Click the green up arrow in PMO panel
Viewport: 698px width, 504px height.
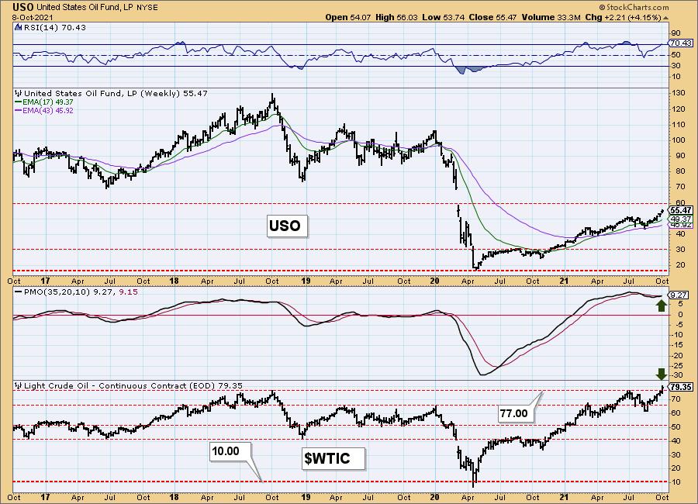click(662, 305)
